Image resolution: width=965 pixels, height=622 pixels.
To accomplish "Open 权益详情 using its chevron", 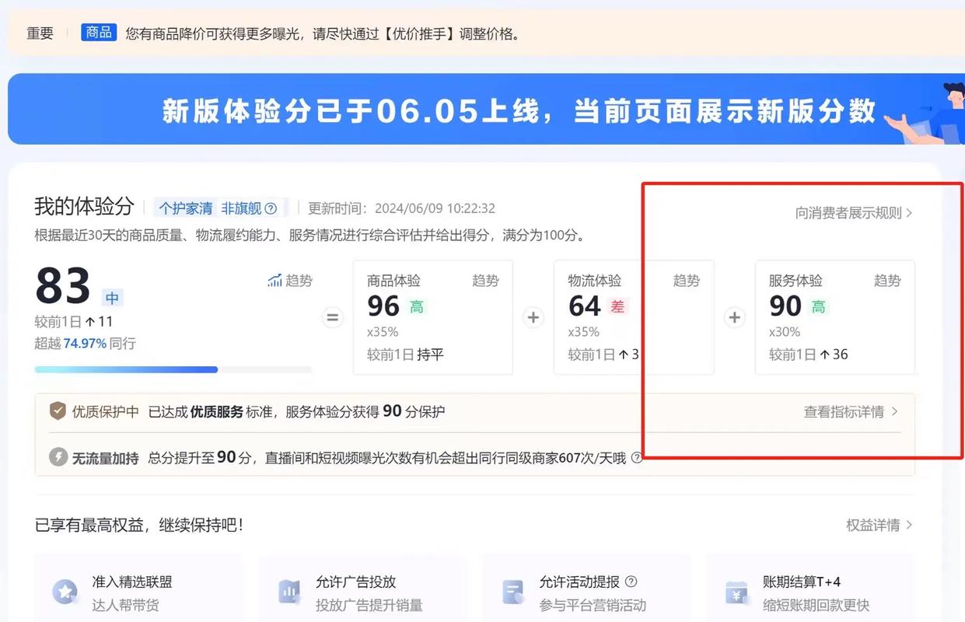I will tap(911, 525).
